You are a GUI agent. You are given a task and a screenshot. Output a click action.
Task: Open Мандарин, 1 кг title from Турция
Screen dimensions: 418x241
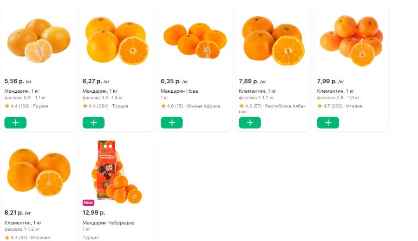click(x=100, y=91)
